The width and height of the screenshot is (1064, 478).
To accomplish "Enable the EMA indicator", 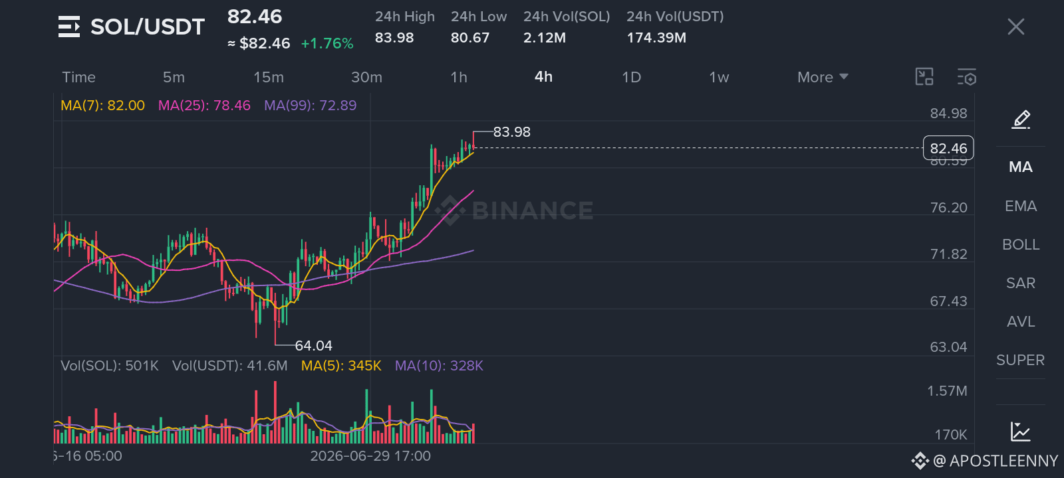I will [1021, 206].
